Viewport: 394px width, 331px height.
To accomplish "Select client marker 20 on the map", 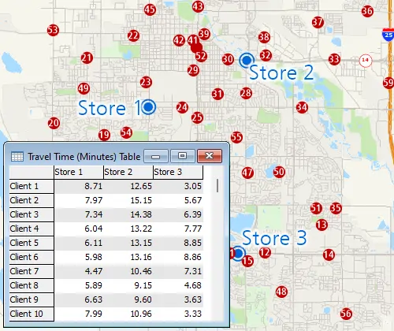I will (x=54, y=123).
